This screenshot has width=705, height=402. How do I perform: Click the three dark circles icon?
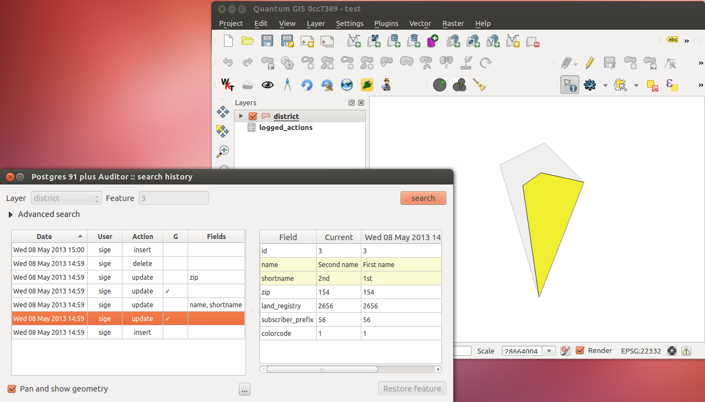(x=460, y=85)
